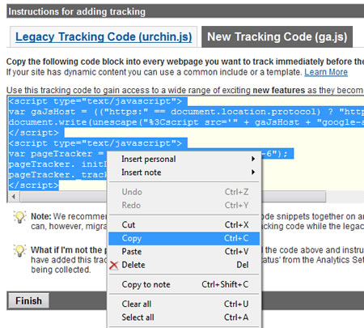The height and width of the screenshot is (328, 364).
Task: Click the 'Copy the following code block' sentence
Action: pyautogui.click(x=185, y=62)
